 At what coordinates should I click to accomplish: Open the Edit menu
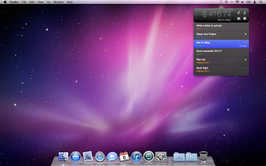(x=32, y=2)
